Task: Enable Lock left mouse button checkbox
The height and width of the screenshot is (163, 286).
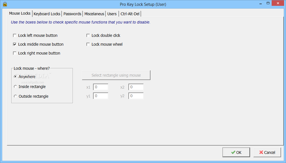Action: [x=15, y=35]
